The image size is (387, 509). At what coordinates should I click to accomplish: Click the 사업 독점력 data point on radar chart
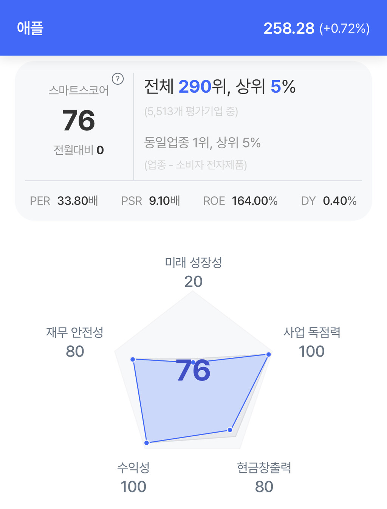[269, 354]
